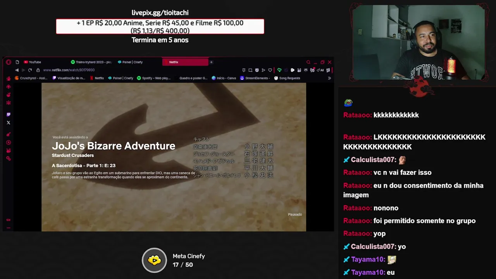Viewport: 496px width, 279px height.
Task: Open Painel | Cinefy bookmark in bookmarks bar
Action: [x=121, y=78]
